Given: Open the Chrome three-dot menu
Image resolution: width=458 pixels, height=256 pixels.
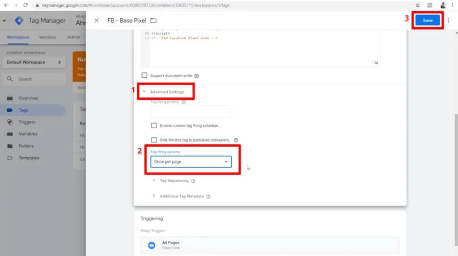Looking at the screenshot, I should pos(453,5).
